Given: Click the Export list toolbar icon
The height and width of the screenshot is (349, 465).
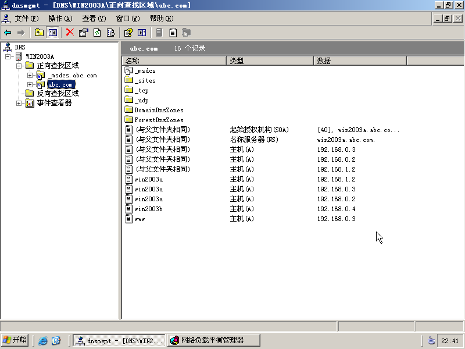Looking at the screenshot, I should 110,33.
